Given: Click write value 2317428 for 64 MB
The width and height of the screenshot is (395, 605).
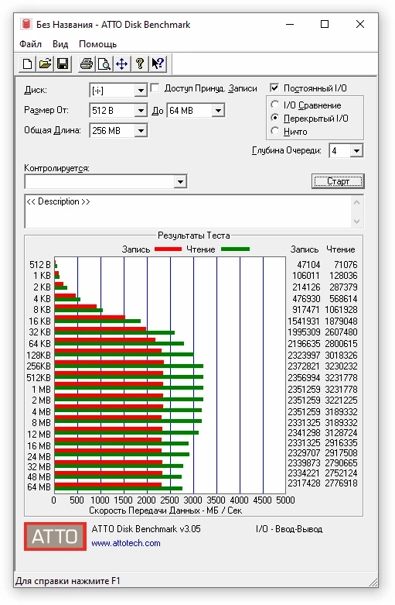Looking at the screenshot, I should [304, 483].
